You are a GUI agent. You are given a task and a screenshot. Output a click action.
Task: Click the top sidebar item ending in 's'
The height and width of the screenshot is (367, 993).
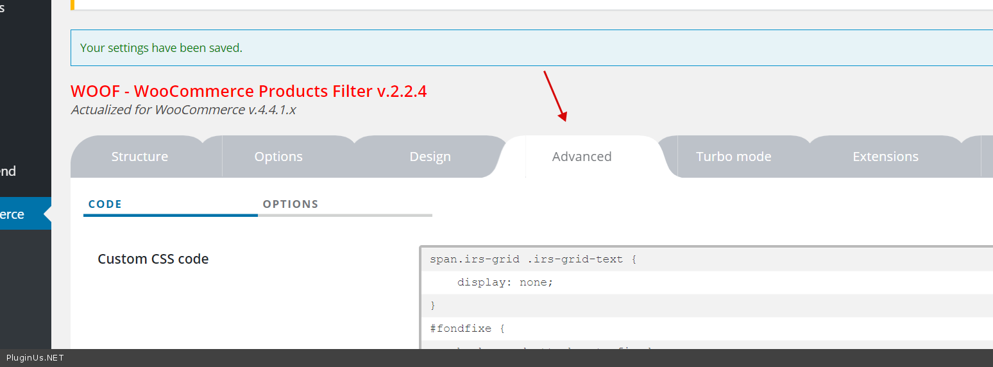3,8
